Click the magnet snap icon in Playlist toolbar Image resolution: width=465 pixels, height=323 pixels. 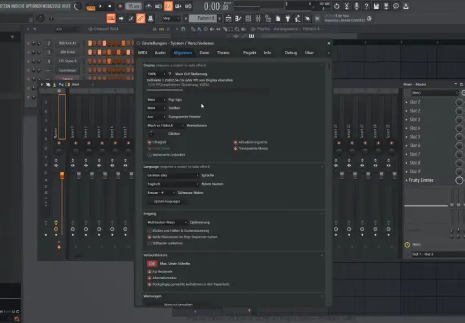tap(183, 29)
